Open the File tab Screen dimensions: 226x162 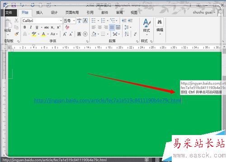(x=9, y=13)
